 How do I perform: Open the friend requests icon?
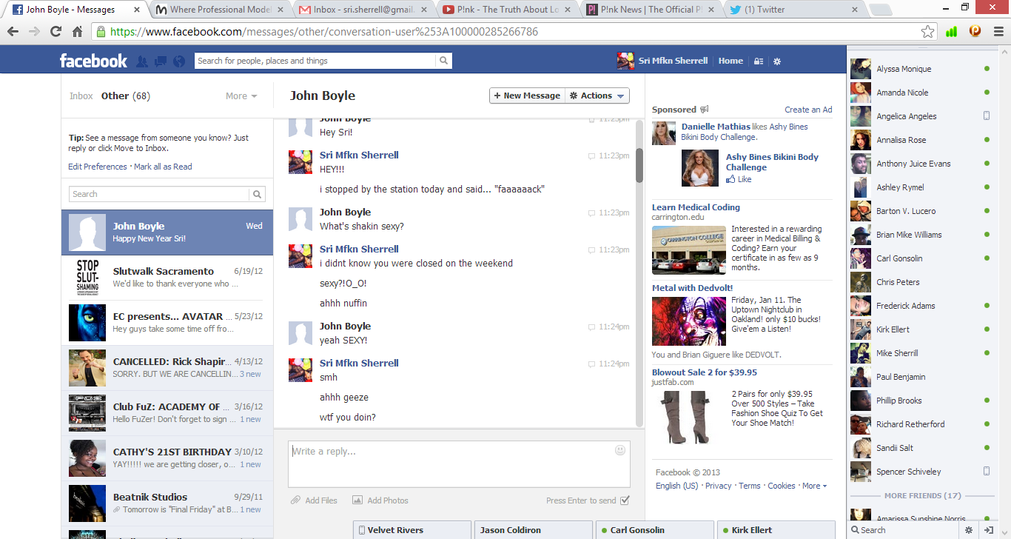point(142,61)
